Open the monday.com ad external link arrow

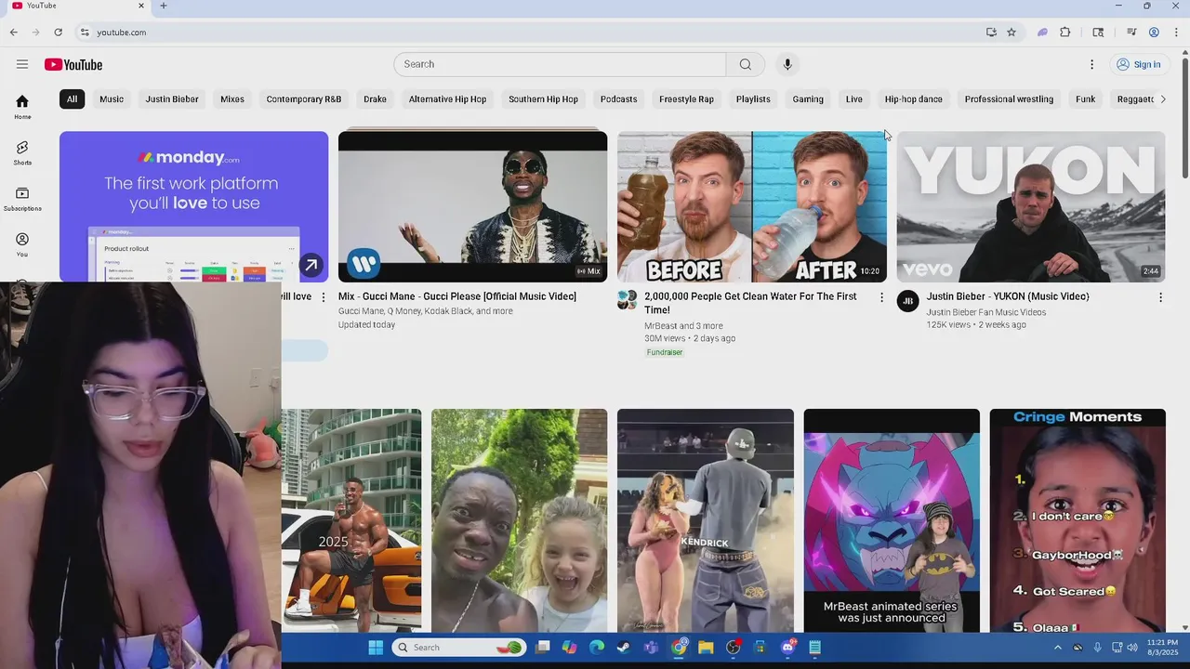(x=311, y=265)
